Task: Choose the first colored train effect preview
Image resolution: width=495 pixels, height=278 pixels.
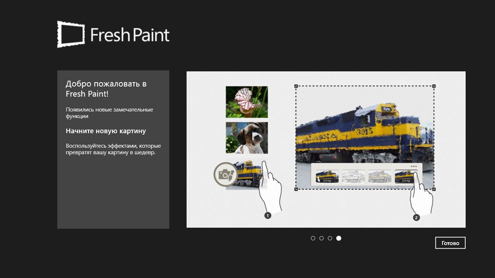Action: (327, 177)
